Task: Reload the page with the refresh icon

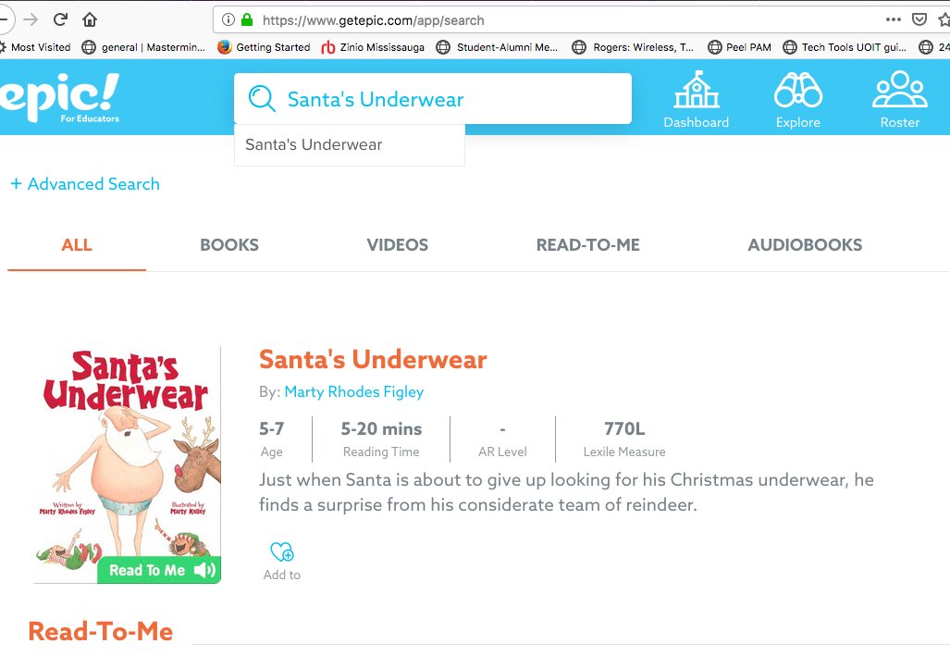Action: tap(60, 20)
